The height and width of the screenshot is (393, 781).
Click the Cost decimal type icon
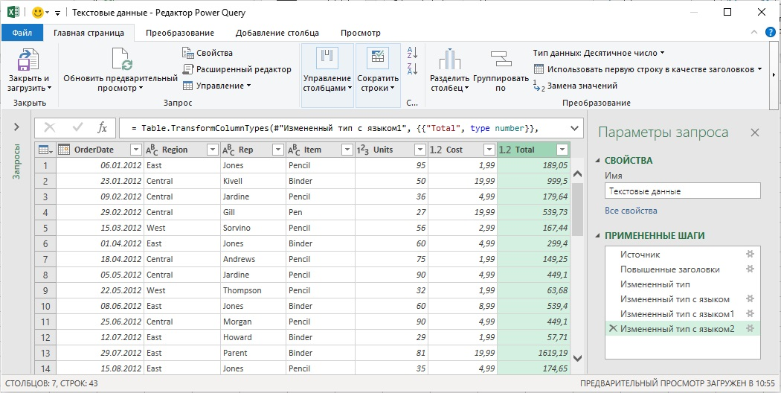[436, 150]
